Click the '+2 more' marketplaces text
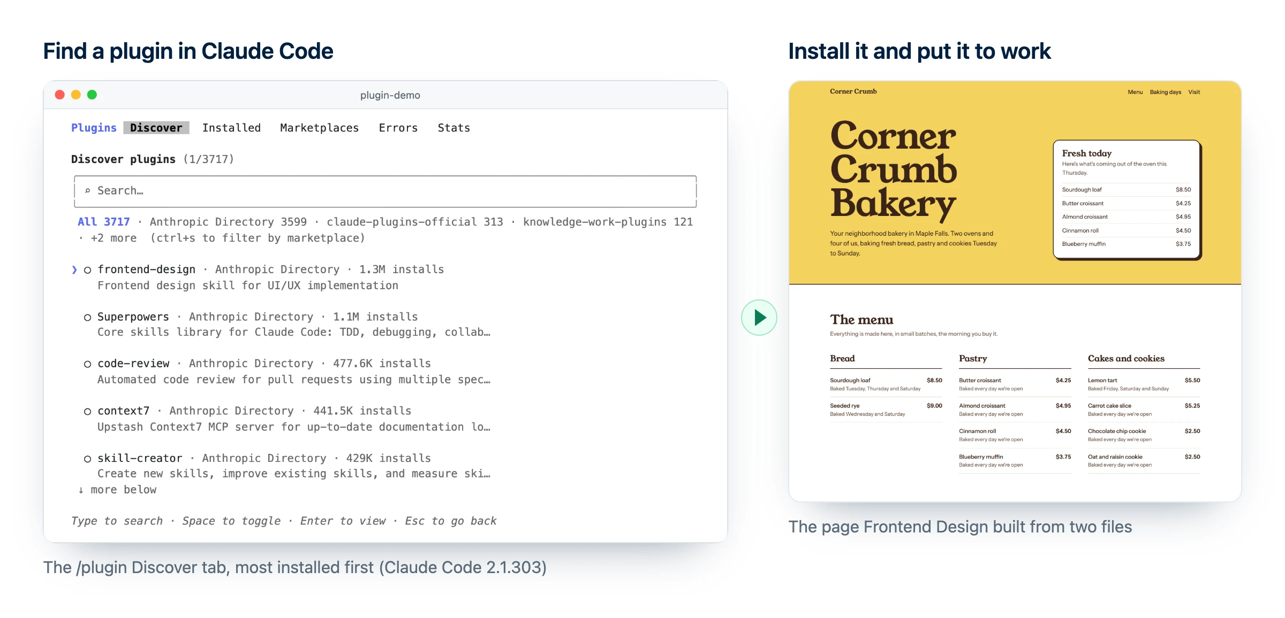1285x618 pixels. click(114, 238)
